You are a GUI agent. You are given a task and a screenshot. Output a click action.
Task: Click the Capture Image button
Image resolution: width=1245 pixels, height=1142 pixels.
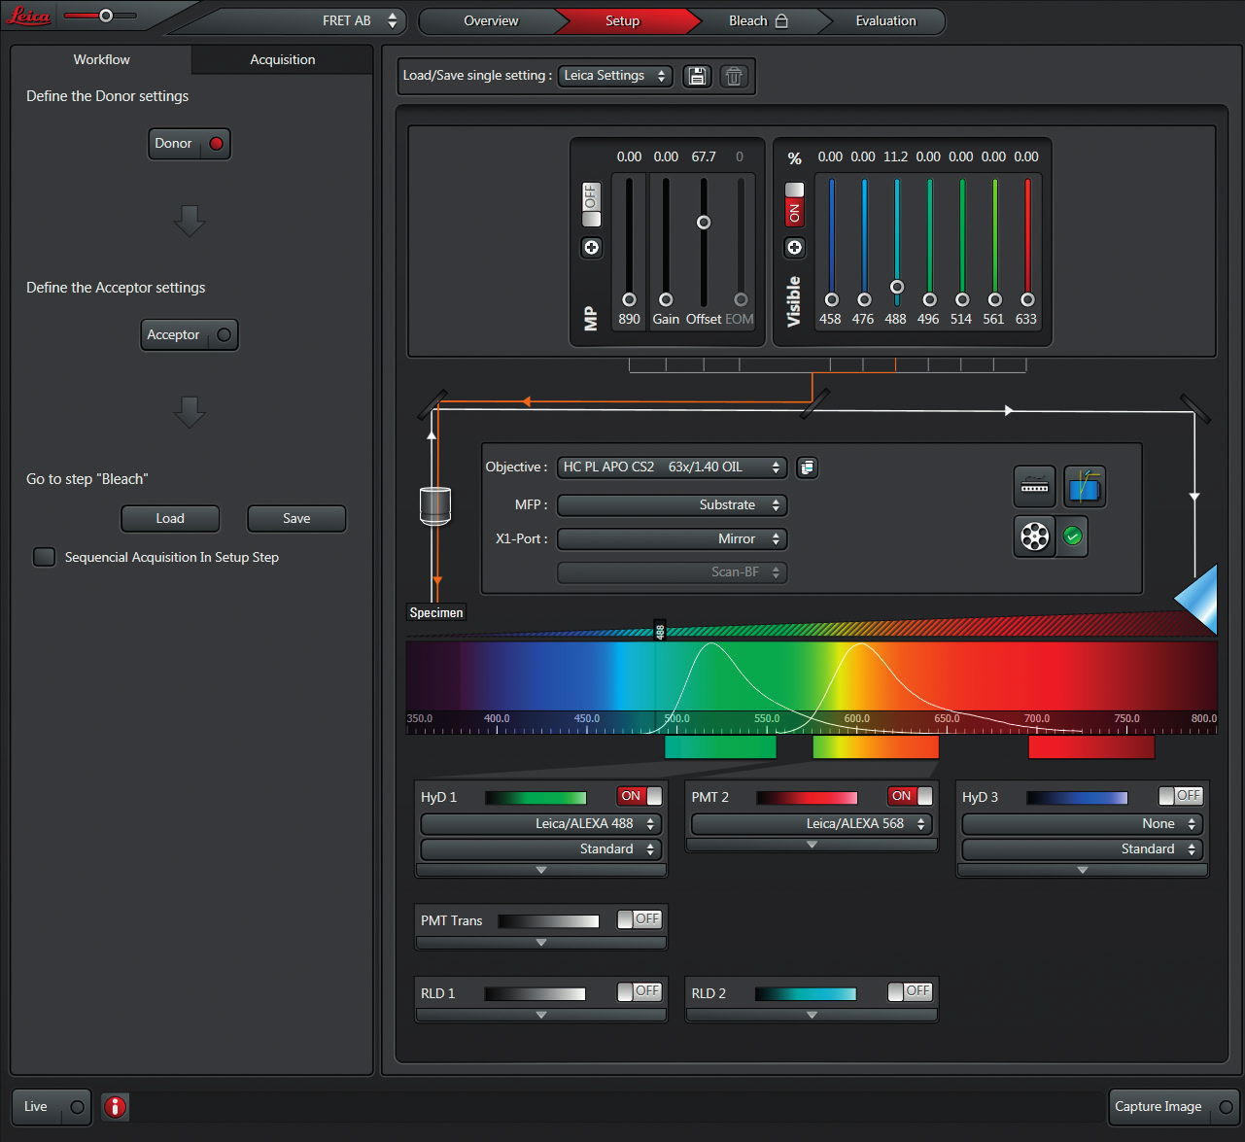coord(1174,1107)
